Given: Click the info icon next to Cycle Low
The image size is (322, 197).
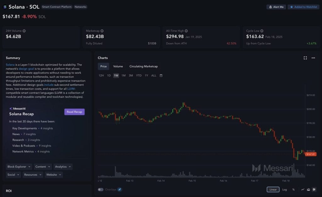Looking at the screenshot, I should (262, 31).
